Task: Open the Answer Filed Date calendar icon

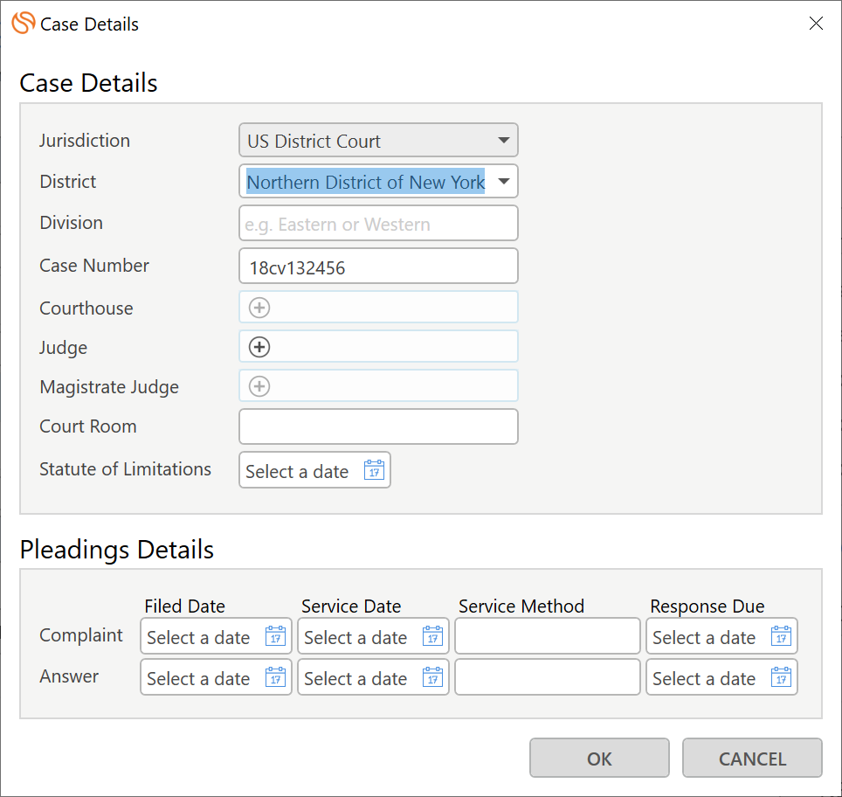Action: 275,677
